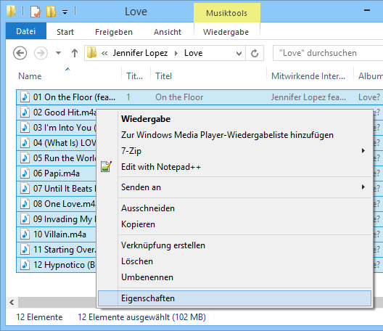Viewport: 383px width, 331px height.
Task: Open the Customize Quick Access Toolbar dropdown
Action: click(x=65, y=12)
